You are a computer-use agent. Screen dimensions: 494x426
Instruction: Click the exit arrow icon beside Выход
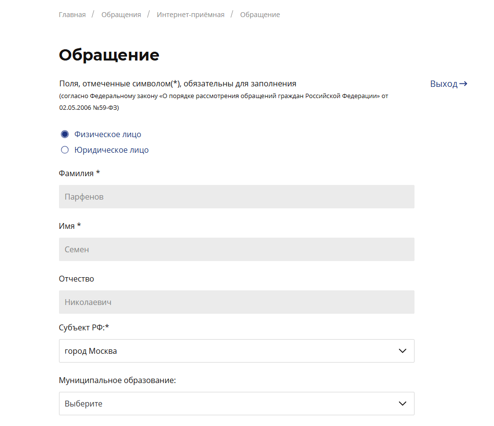(x=464, y=83)
